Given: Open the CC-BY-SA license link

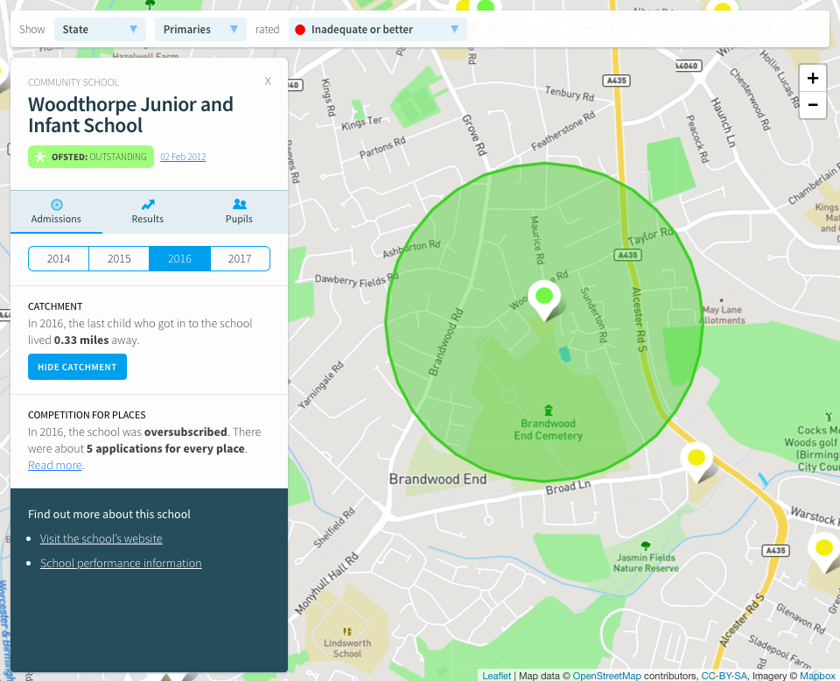Looking at the screenshot, I should [724, 676].
